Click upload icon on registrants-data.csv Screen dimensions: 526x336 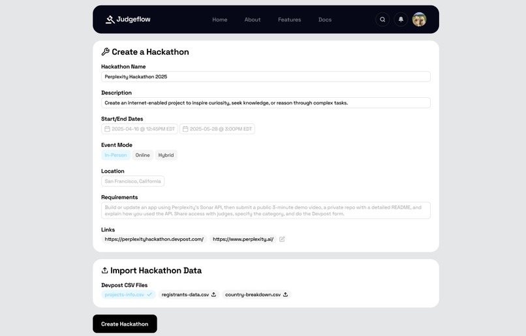coord(213,294)
